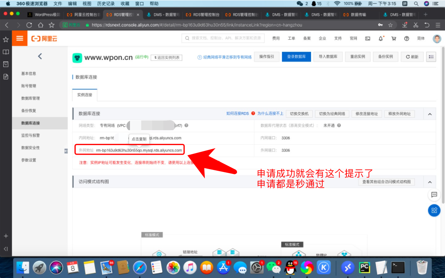Open 数据库管理 in the sidebar
Viewport: 445px width, 278px height.
[x=31, y=98]
